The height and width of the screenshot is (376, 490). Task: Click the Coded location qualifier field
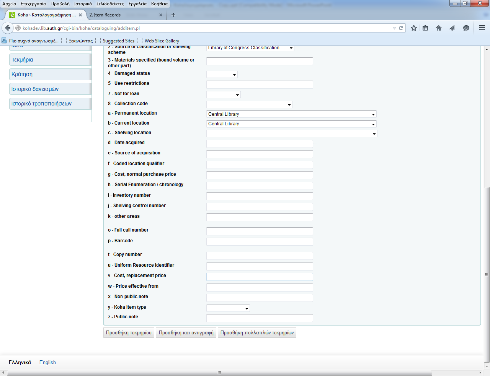click(x=260, y=165)
